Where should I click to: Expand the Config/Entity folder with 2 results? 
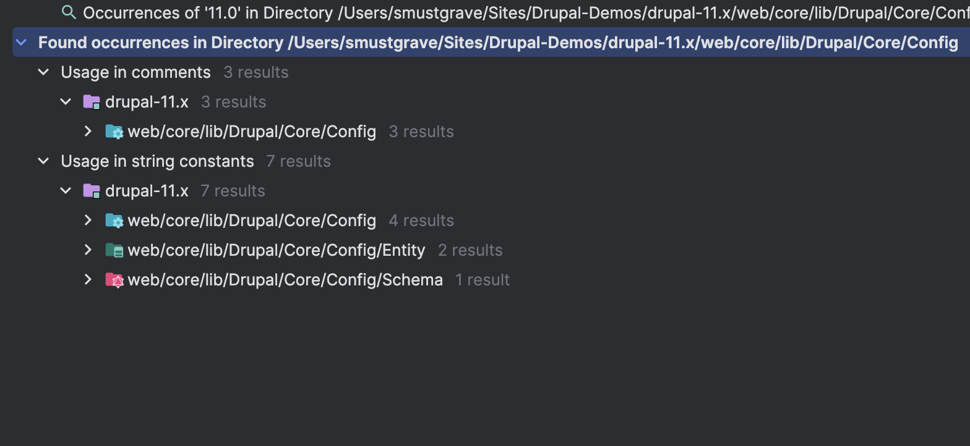point(88,250)
